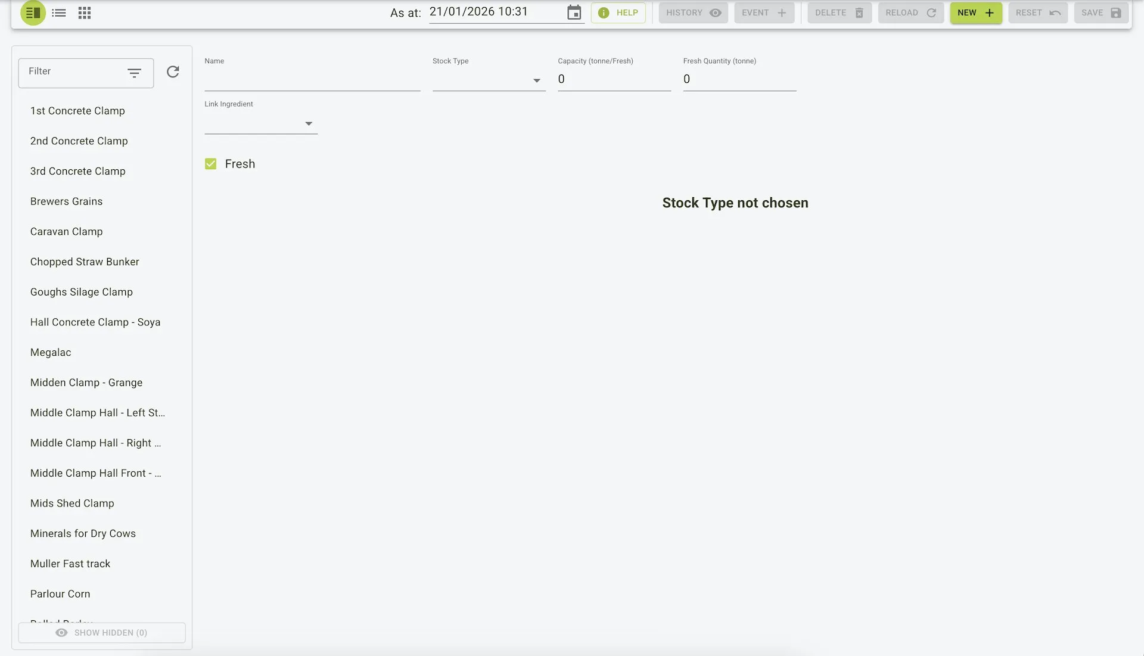Click the RESET button
Viewport: 1144px width, 656px height.
[1038, 13]
